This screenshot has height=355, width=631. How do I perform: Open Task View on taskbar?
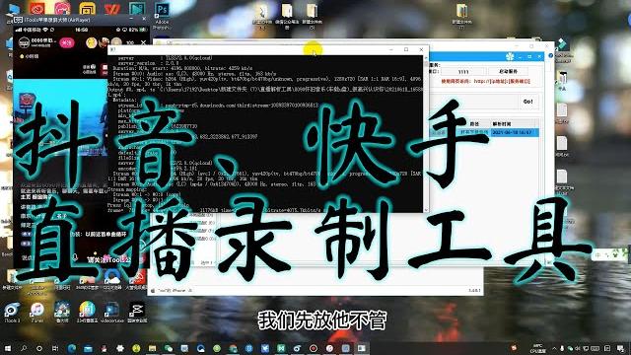click(55, 348)
